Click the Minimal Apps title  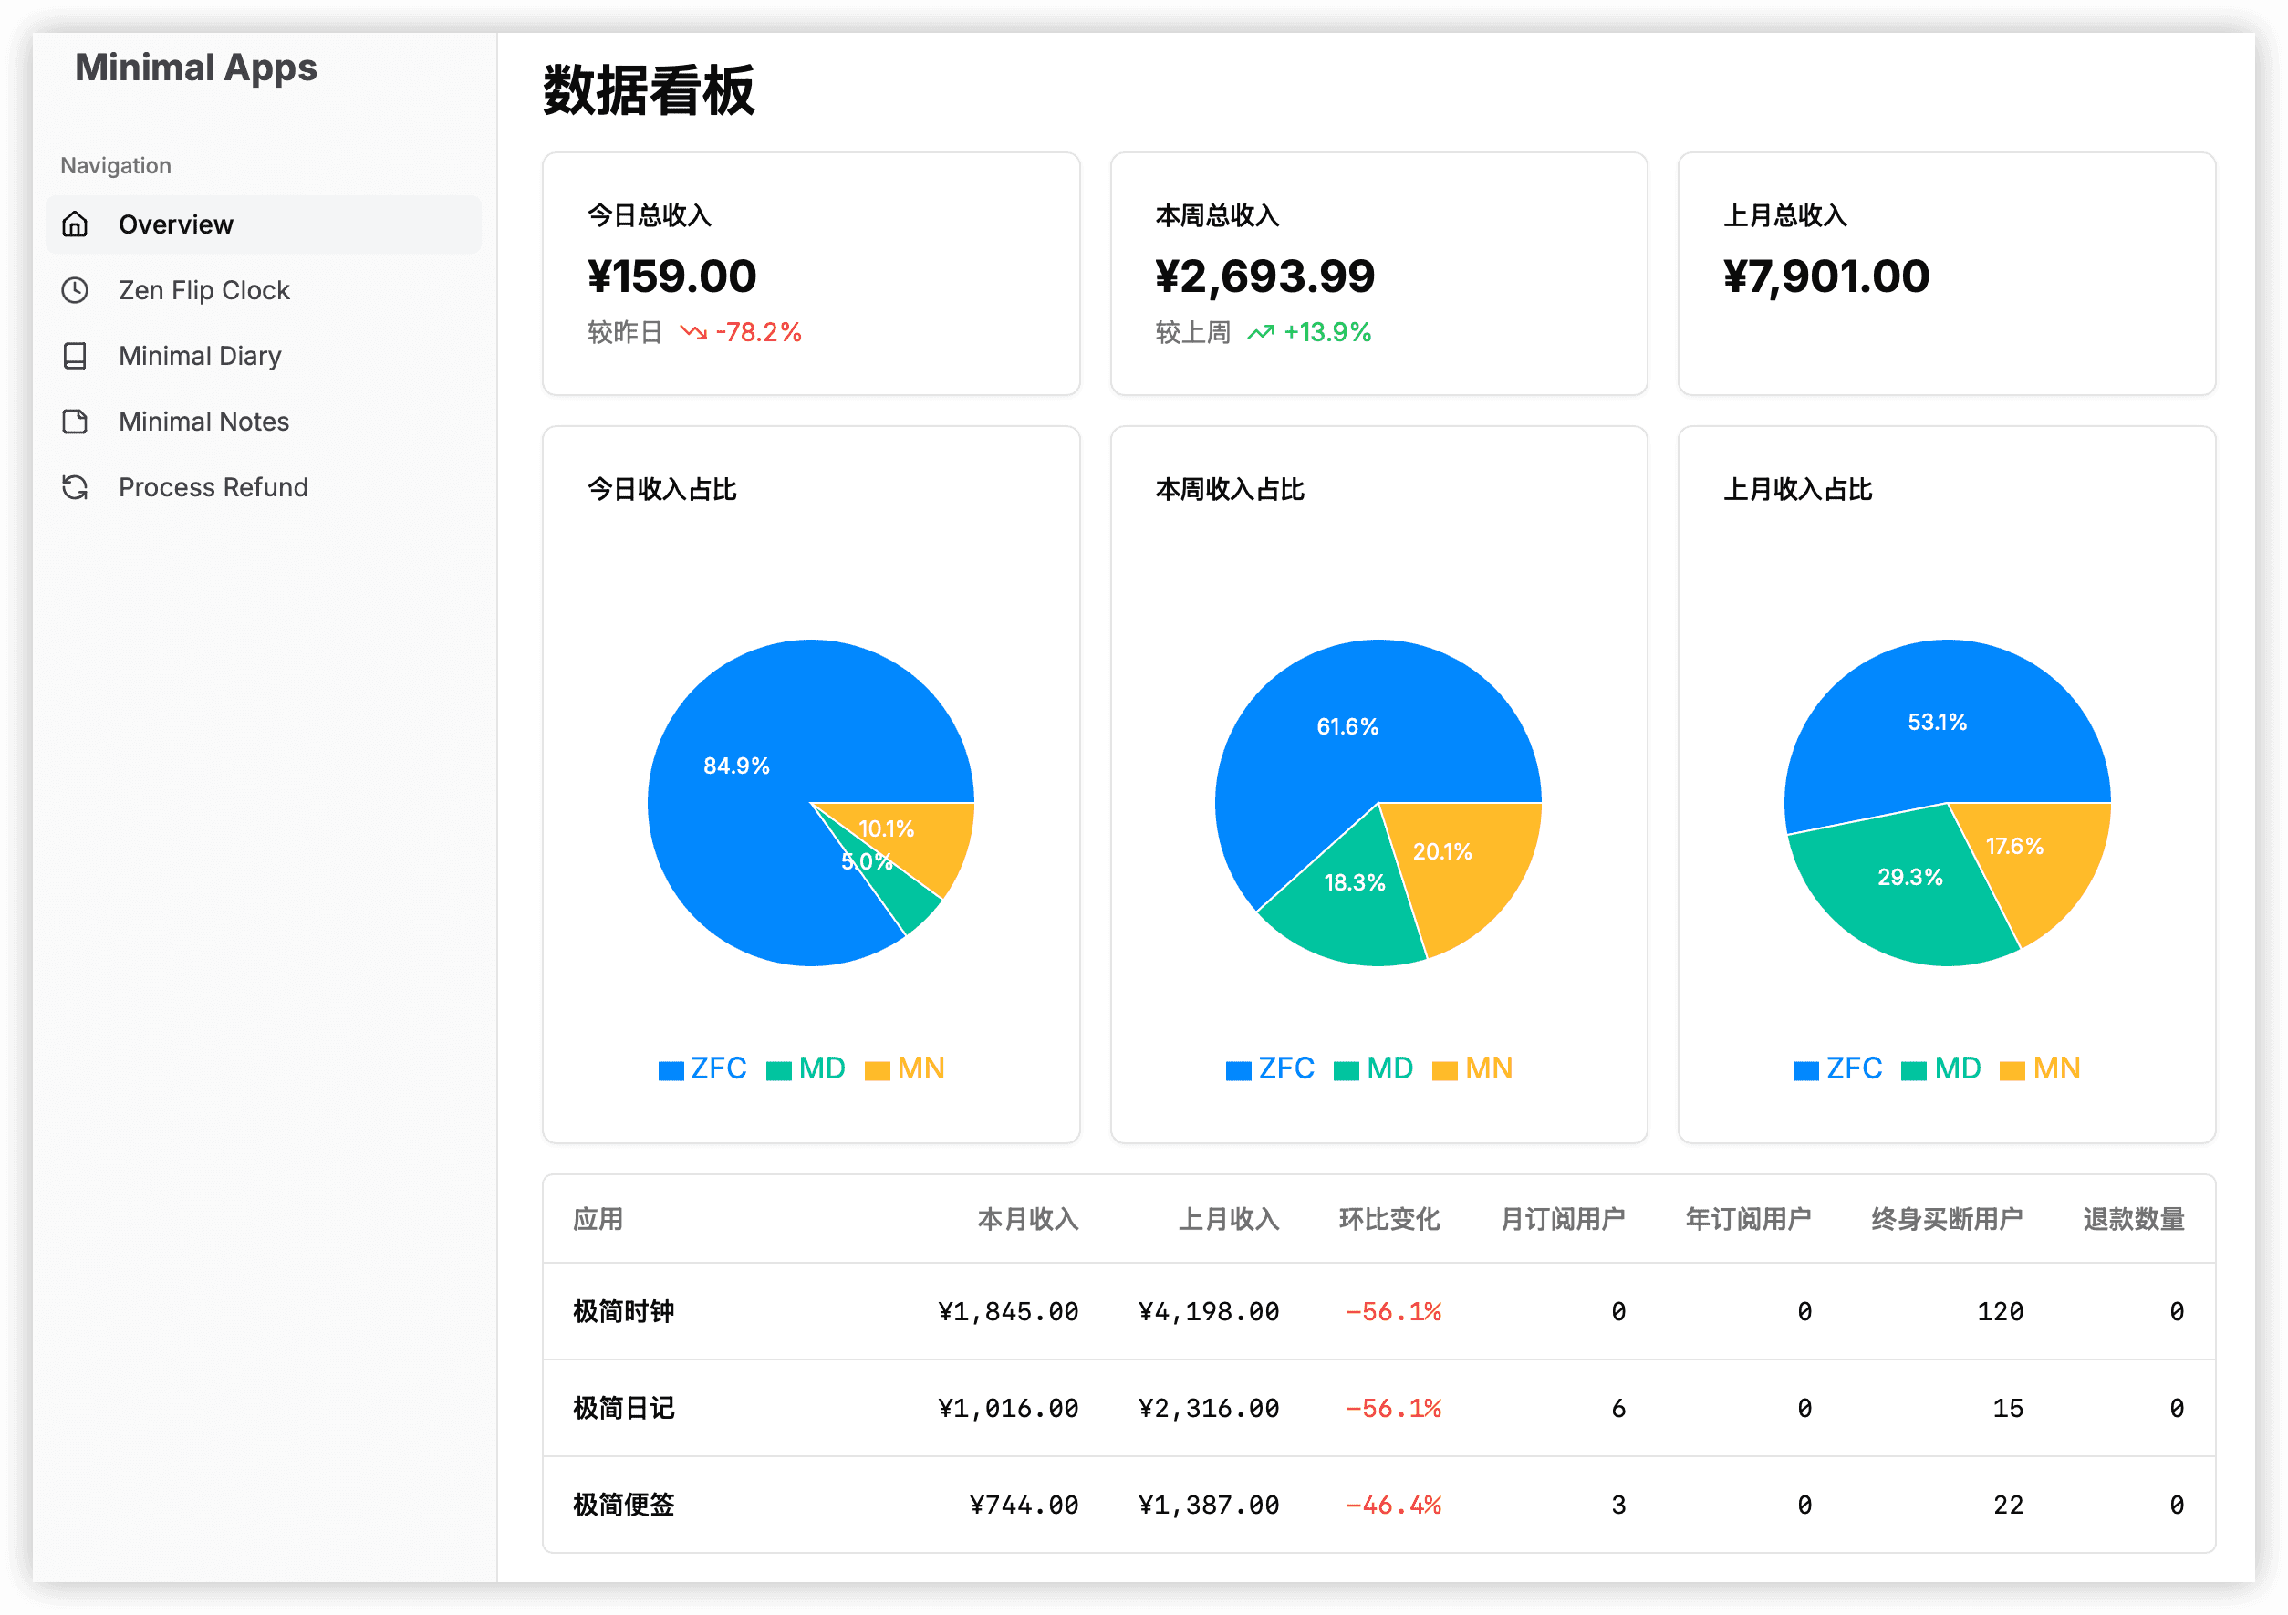195,68
